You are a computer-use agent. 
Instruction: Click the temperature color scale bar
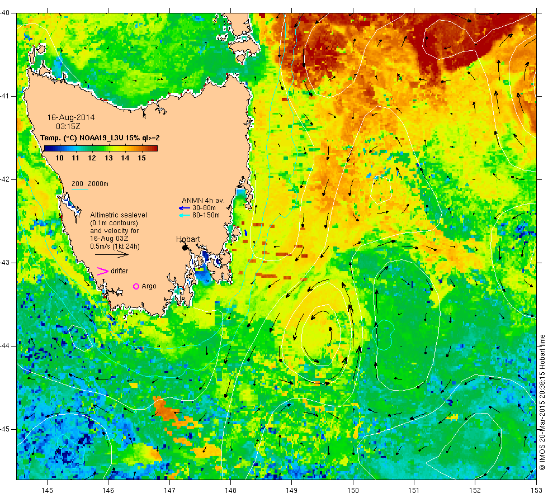pos(101,148)
